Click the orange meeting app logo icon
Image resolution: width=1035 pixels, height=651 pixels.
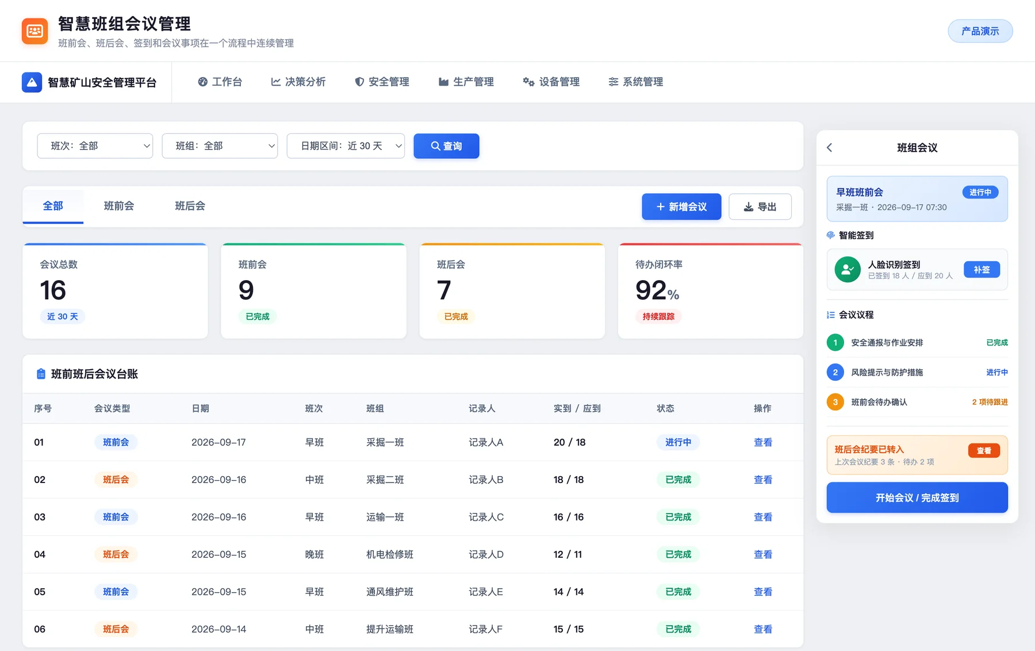[x=34, y=31]
